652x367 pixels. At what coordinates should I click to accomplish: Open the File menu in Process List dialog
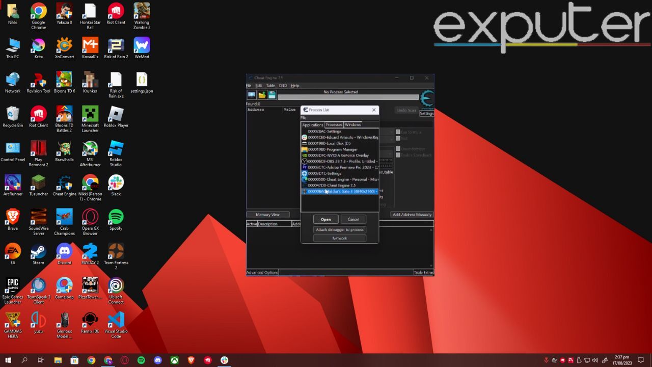[x=304, y=118]
